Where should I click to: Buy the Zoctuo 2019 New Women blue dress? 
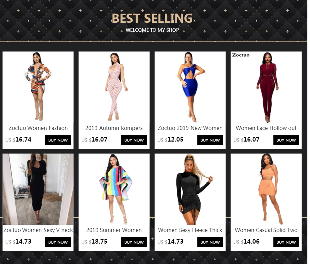pyautogui.click(x=210, y=140)
